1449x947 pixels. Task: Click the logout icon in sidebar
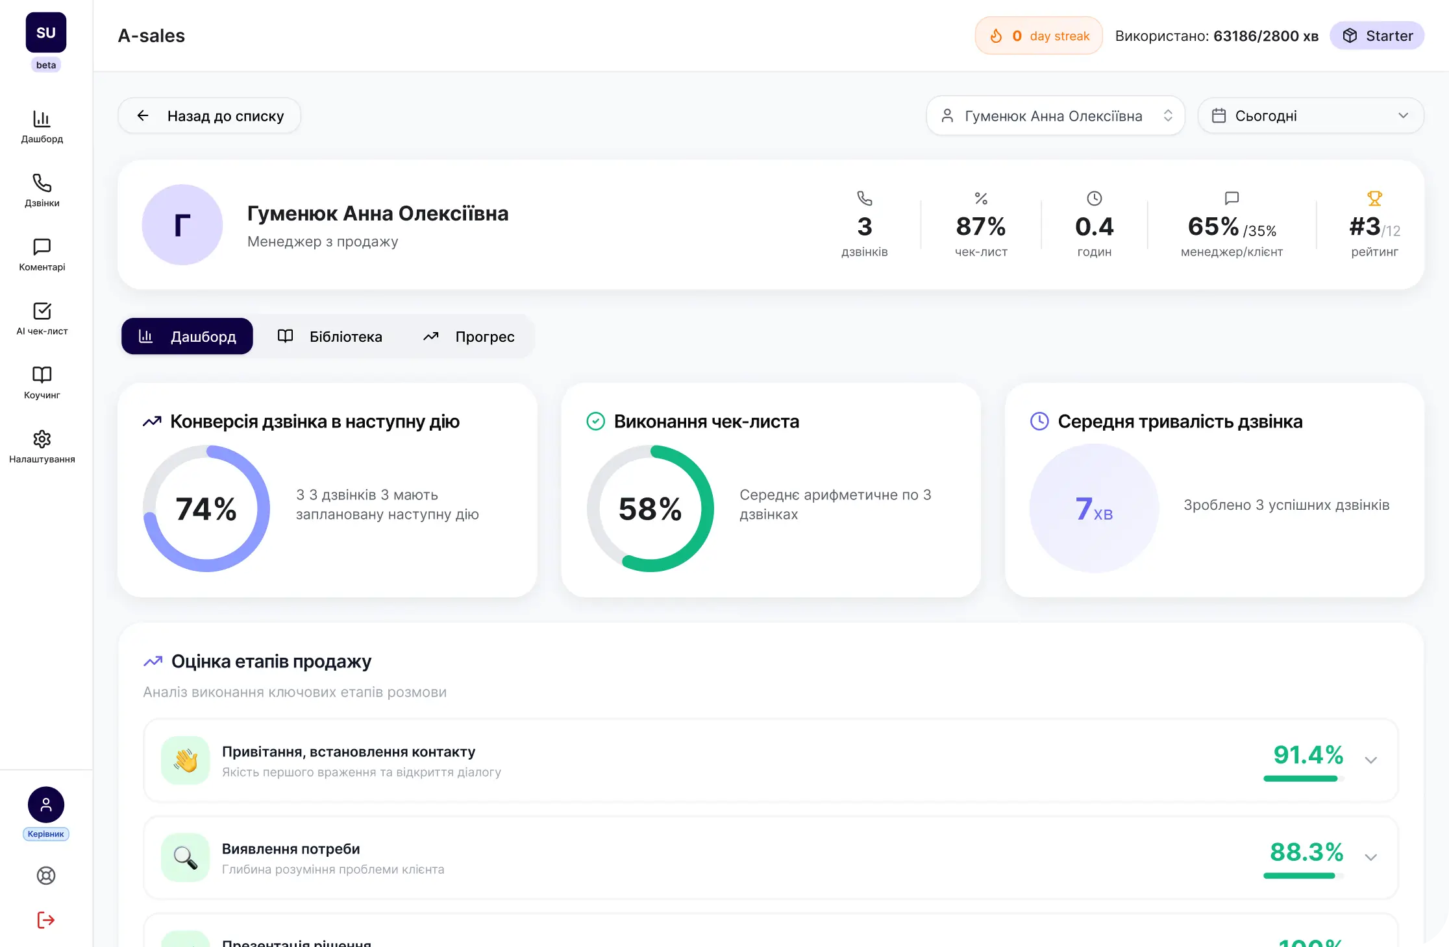[45, 920]
